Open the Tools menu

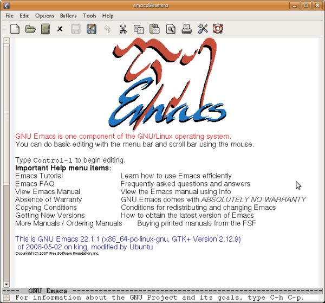click(89, 16)
